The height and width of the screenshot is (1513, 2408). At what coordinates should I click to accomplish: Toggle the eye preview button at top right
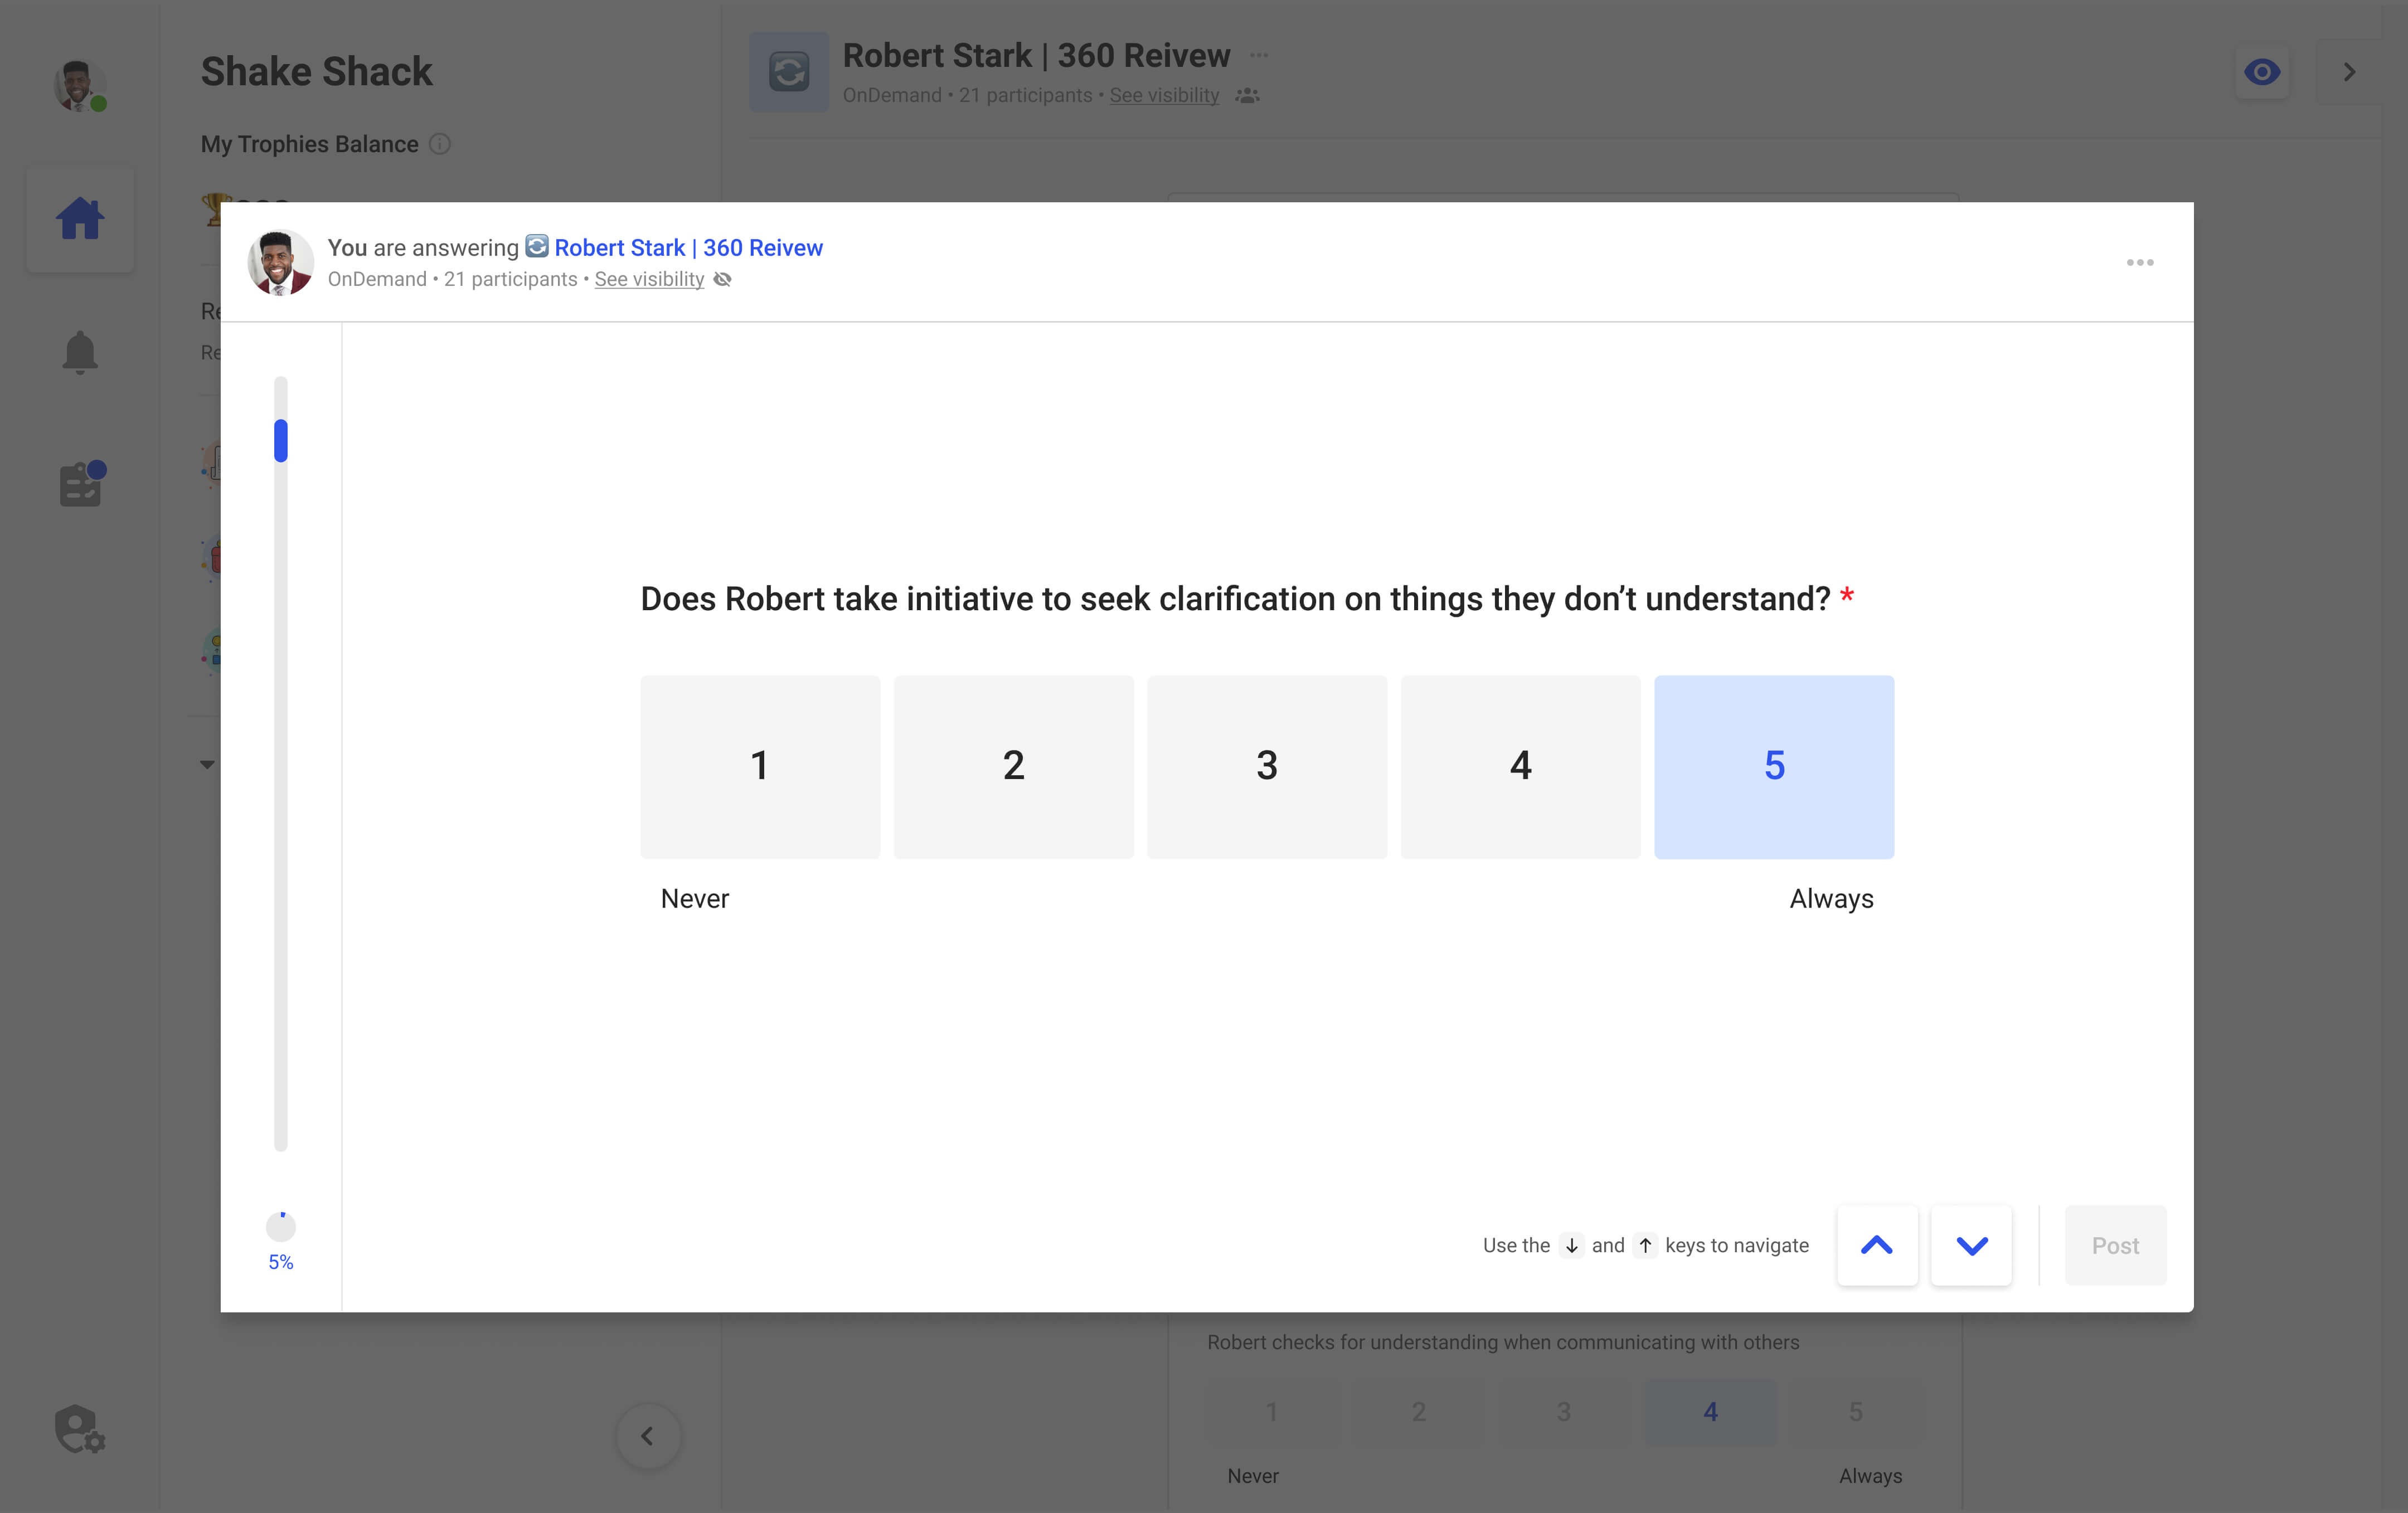click(x=2262, y=72)
